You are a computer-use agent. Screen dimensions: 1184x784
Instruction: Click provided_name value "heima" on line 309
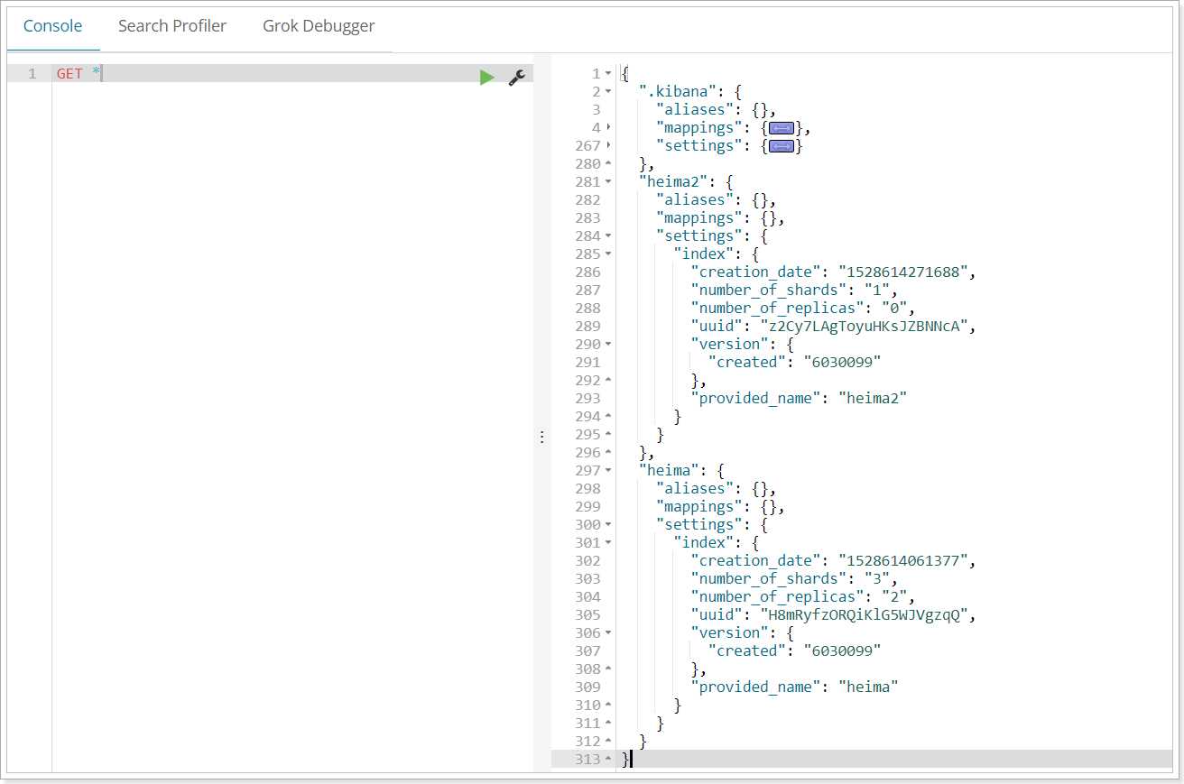pyautogui.click(x=868, y=687)
